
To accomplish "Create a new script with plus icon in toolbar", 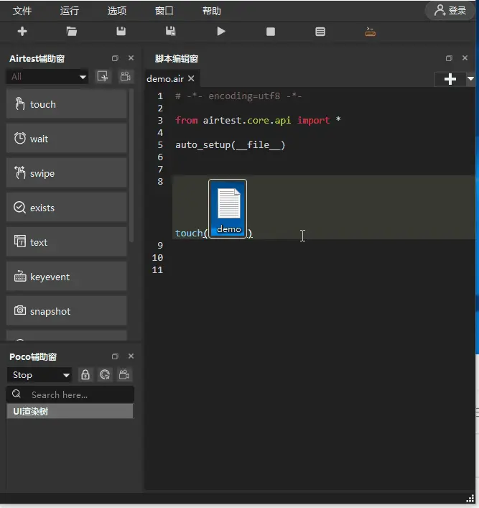I will point(22,32).
